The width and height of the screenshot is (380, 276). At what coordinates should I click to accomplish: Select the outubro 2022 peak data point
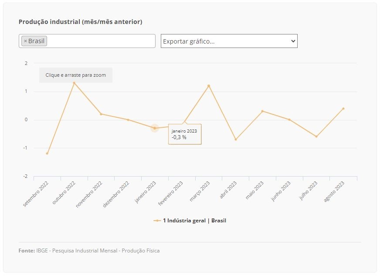coord(74,83)
